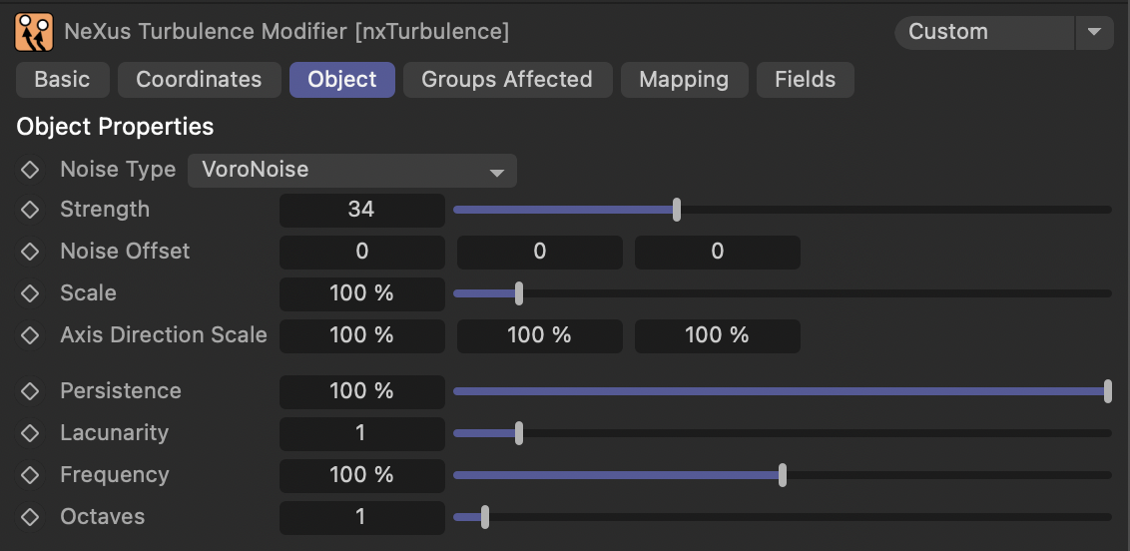Open the Fields tab
The height and width of the screenshot is (551, 1130).
tap(805, 79)
